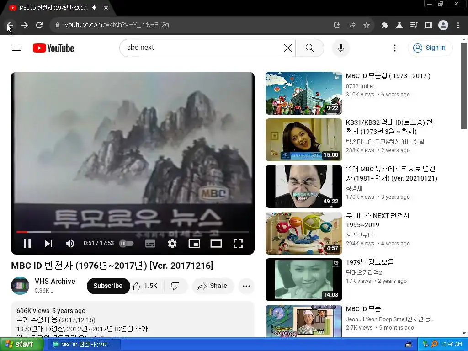Expand the video description box
The image size is (468, 351).
133,319
